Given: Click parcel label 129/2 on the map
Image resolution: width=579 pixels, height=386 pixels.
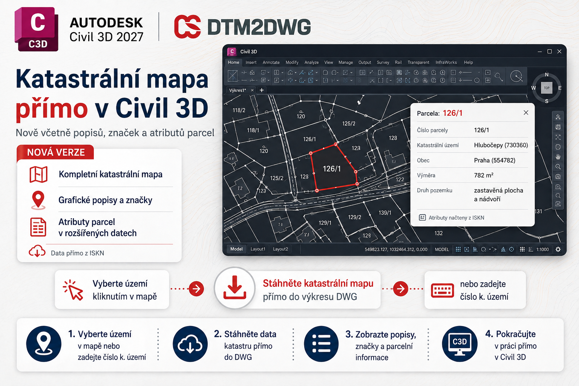Looking at the screenshot, I should point(355,217).
